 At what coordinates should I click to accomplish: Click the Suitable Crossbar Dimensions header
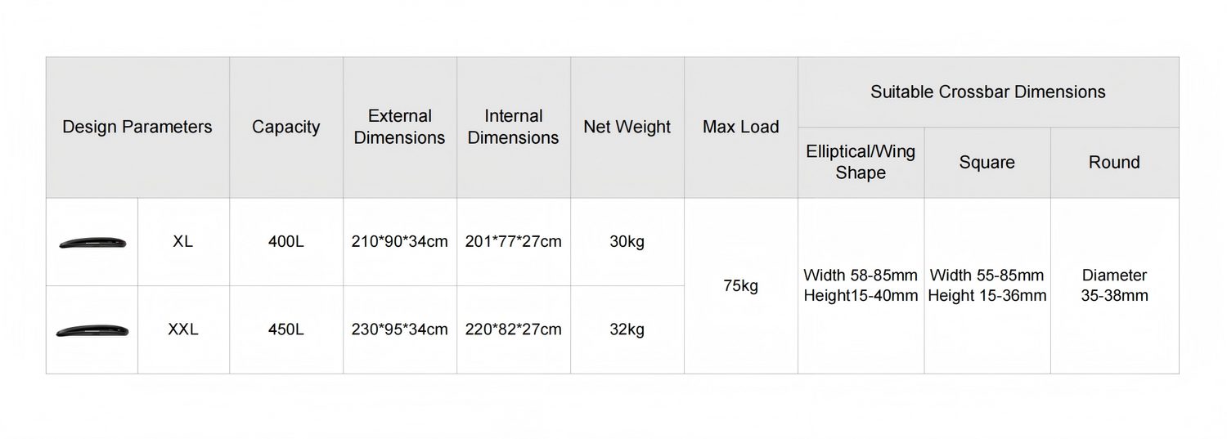(988, 92)
